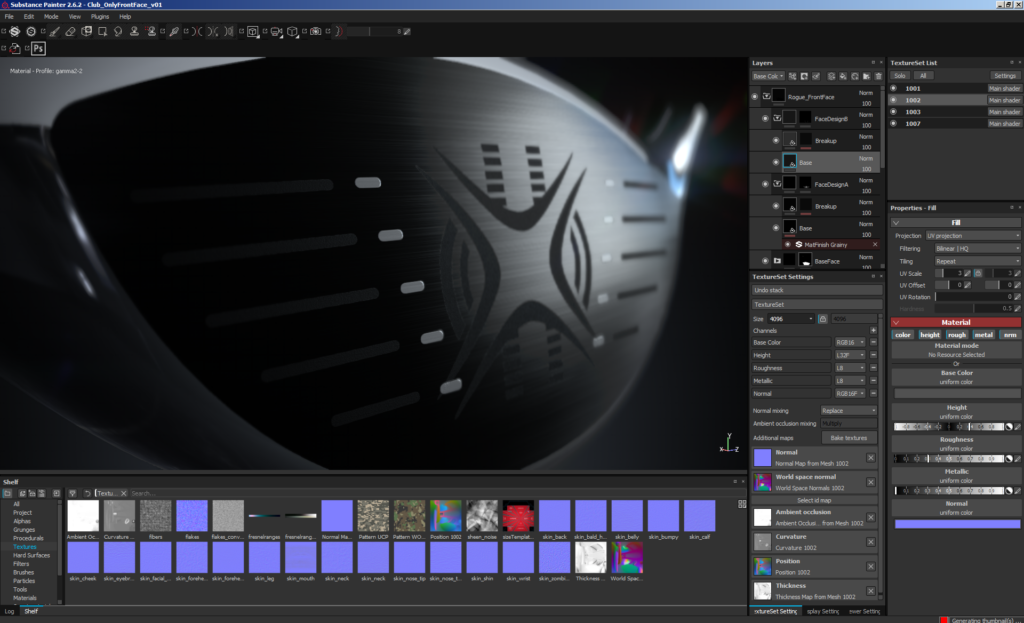Open the texture Size 4096 dropdown

click(x=791, y=319)
